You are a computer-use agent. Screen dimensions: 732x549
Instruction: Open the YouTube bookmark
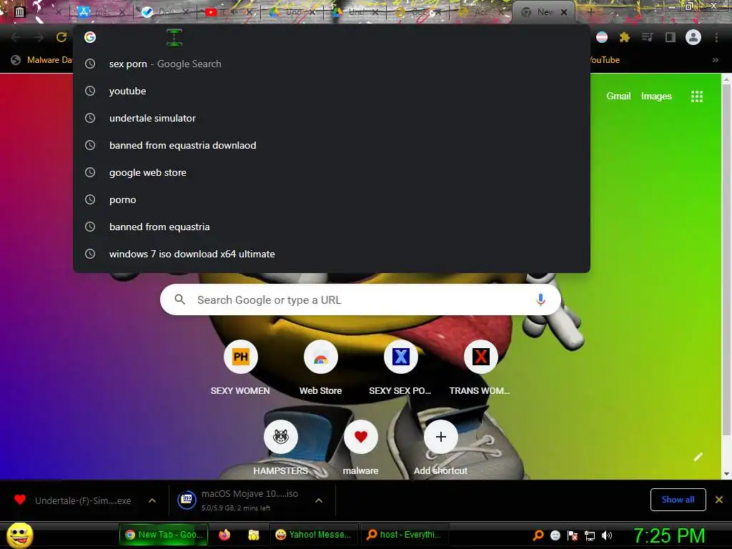[x=605, y=60]
